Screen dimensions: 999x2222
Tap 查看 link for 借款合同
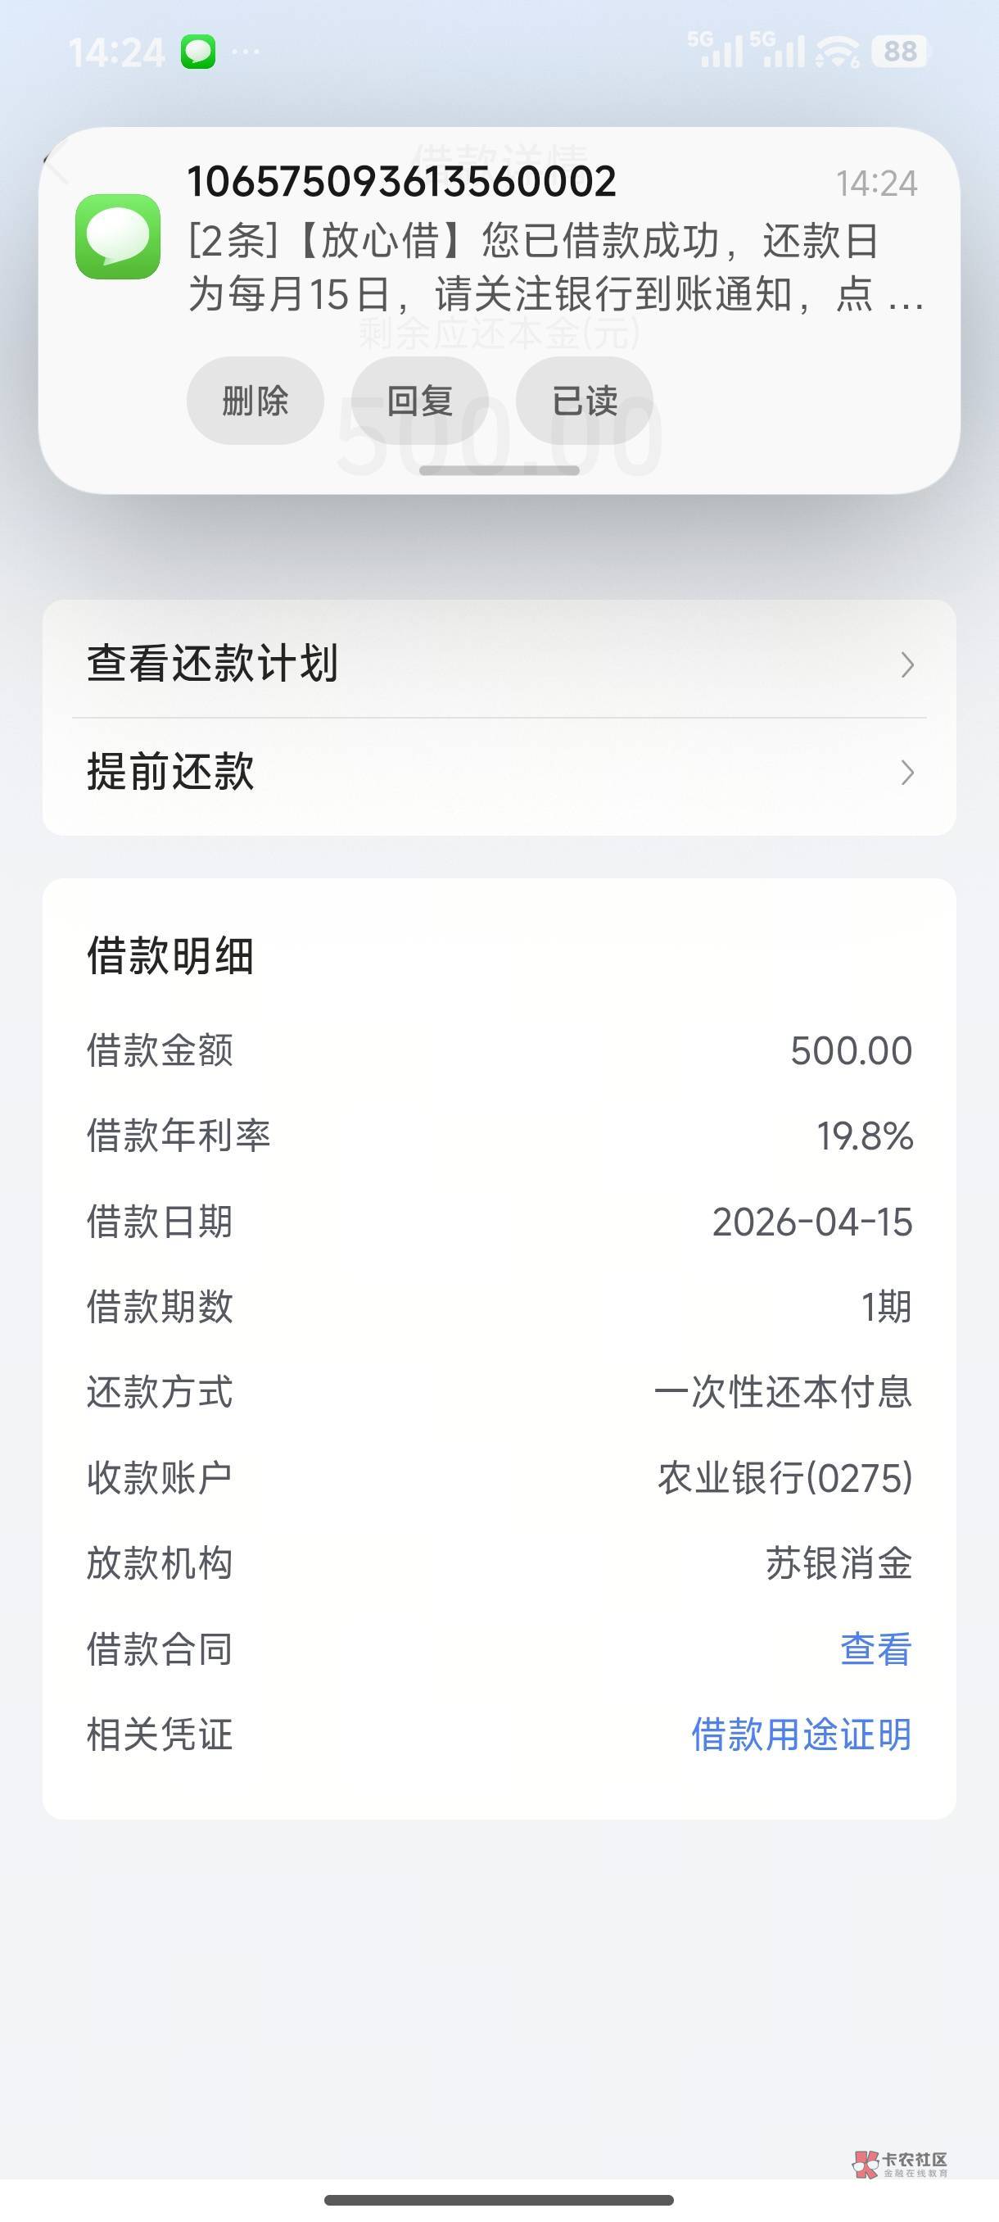(875, 1648)
